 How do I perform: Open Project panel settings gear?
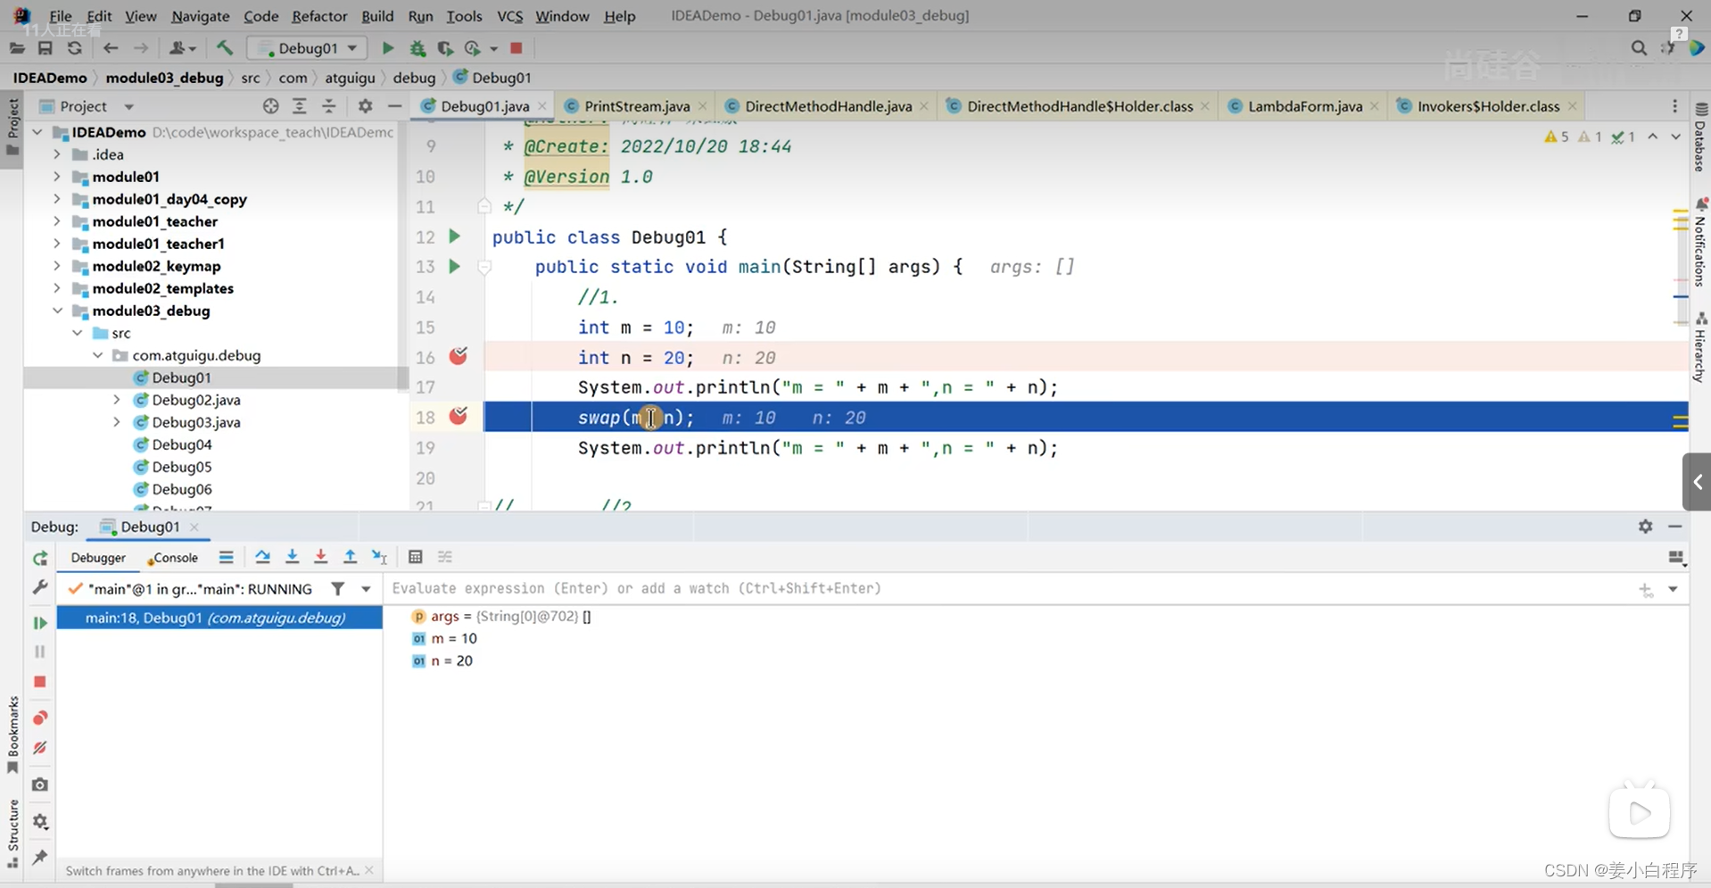[365, 106]
